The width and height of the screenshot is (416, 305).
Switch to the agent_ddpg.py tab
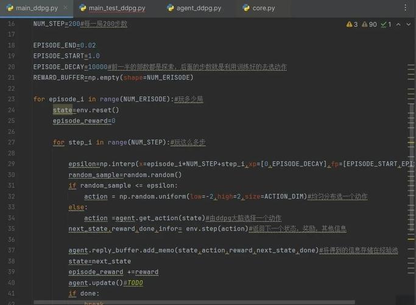pyautogui.click(x=199, y=9)
